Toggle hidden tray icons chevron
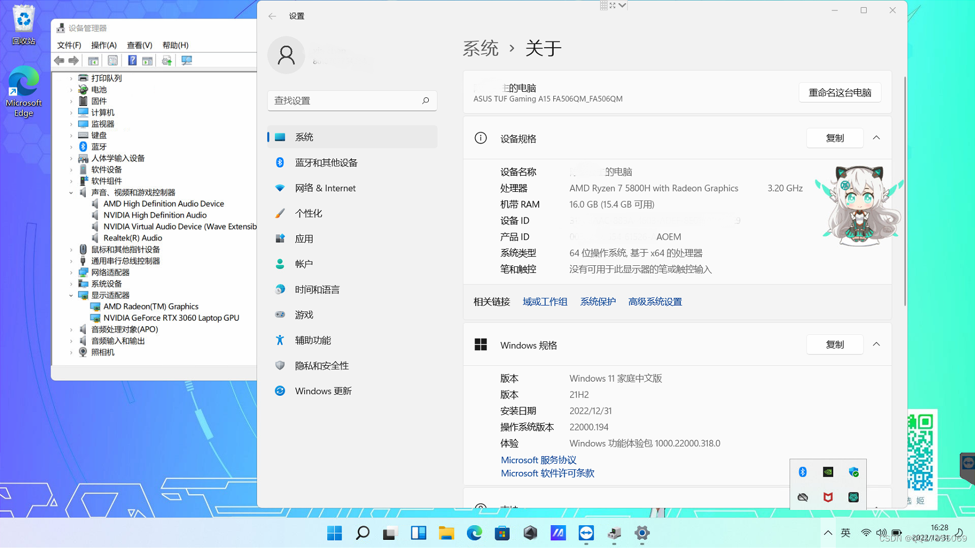975x548 pixels. point(828,533)
